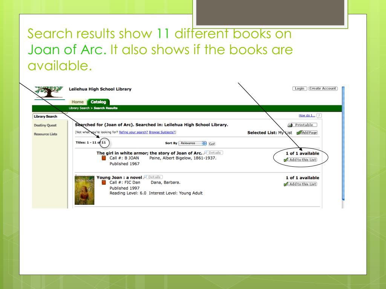Click author Dana, Barbara
Image resolution: width=386 pixels, height=289 pixels.
coord(165,183)
